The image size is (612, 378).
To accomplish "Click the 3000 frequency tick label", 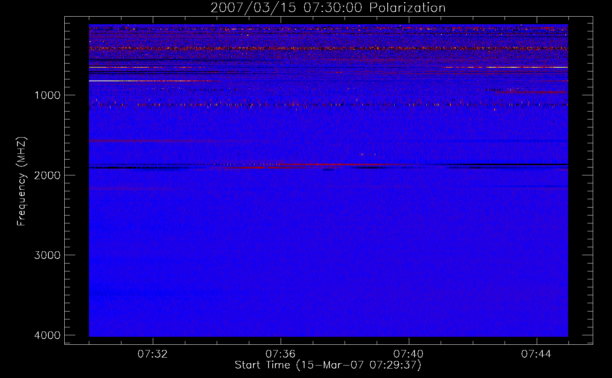I will (x=47, y=255).
